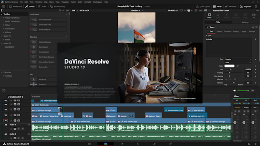Click the white Color swatch
This screenshot has width=260, height=146.
tap(229, 66)
